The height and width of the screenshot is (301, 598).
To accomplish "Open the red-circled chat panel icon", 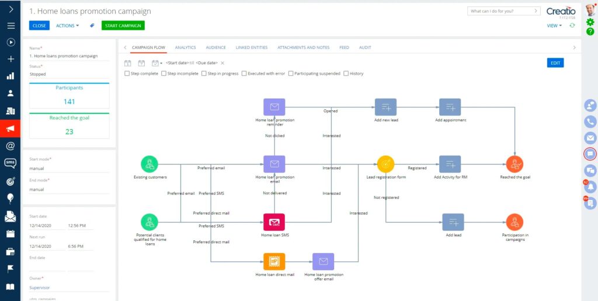I will [x=590, y=154].
